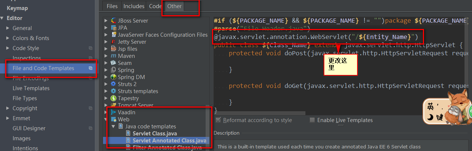Click the Tapestry icon
Screen dimensions: 472x151
pos(113,98)
